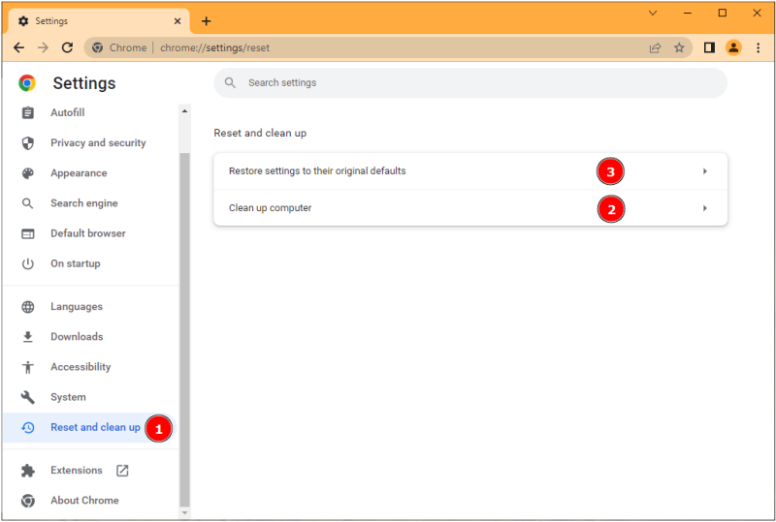Click the Reset and clean up clock icon
The image size is (776, 522).
[28, 427]
